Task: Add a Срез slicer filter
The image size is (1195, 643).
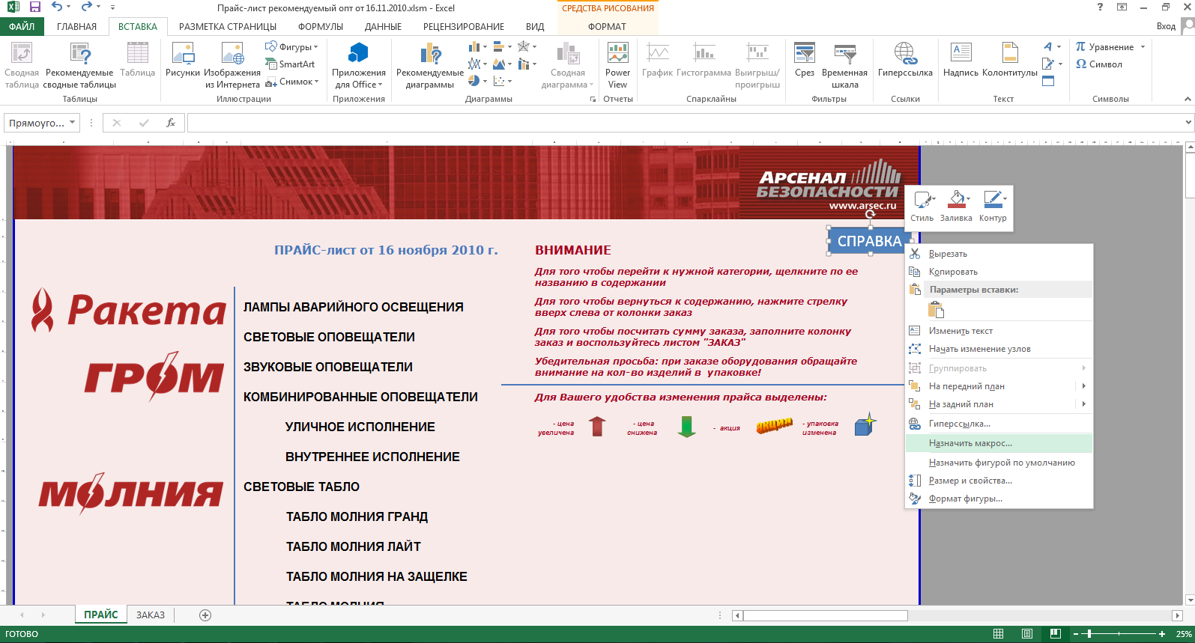Action: tap(805, 60)
